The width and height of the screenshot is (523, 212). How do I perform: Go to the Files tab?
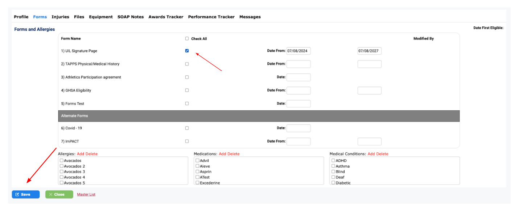coord(79,17)
